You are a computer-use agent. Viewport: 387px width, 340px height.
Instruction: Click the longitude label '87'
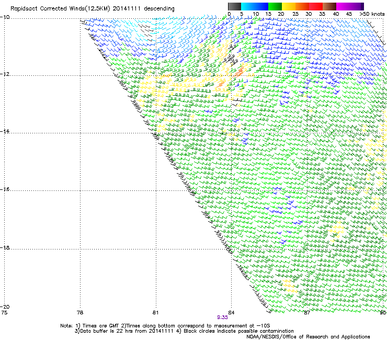pyautogui.click(x=307, y=313)
